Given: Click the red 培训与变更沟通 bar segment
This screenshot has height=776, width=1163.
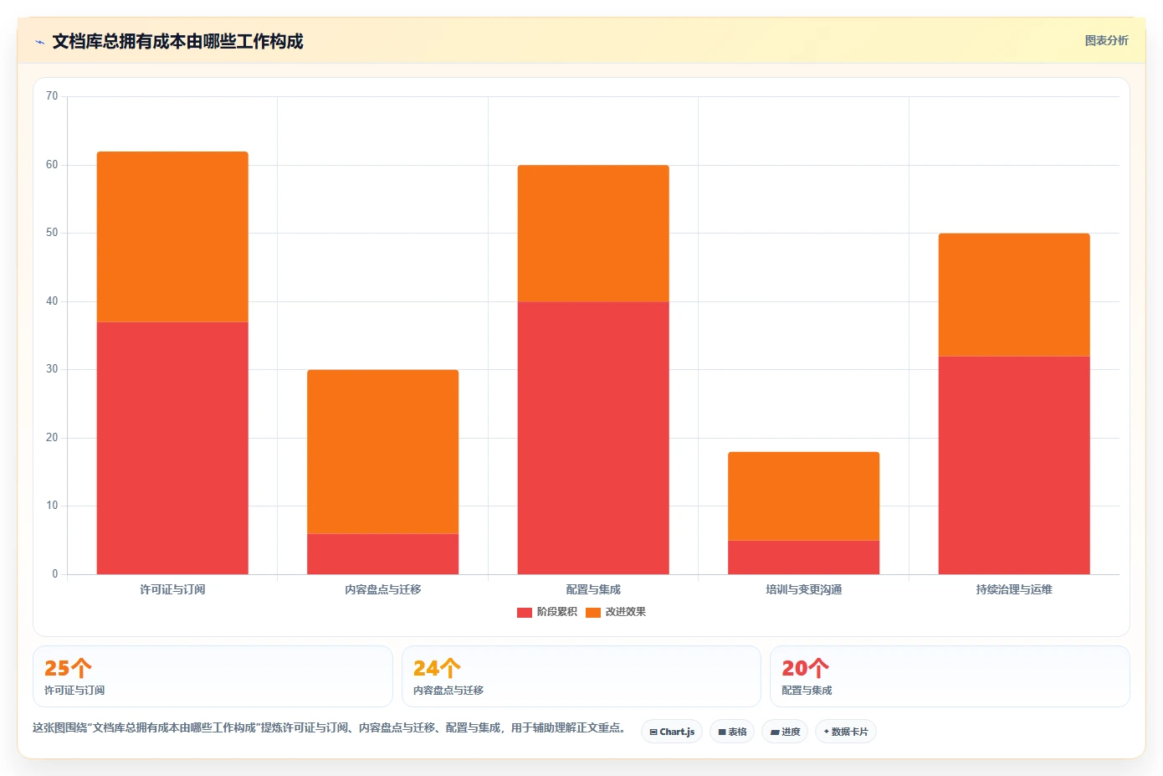Looking at the screenshot, I should [803, 558].
